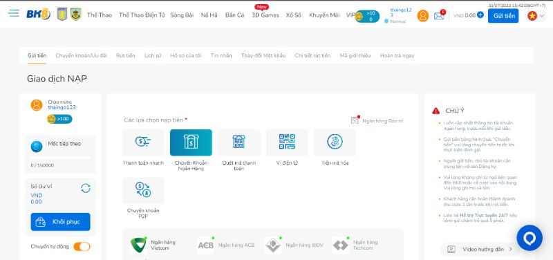Click the blue plus next to VND balance
This screenshot has width=553, height=260.
coord(480,15)
